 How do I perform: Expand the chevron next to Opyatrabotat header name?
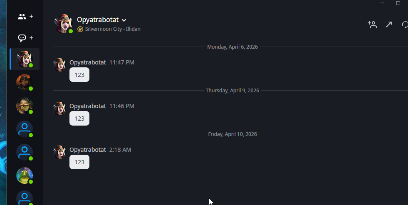point(124,20)
